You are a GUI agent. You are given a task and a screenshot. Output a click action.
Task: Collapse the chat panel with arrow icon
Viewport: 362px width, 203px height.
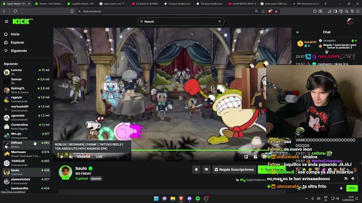tap(298, 32)
